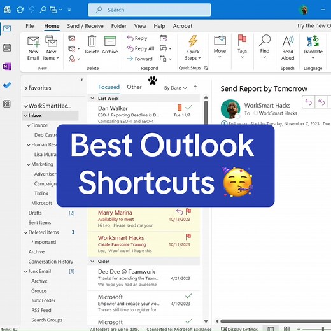Open the By Date sort dropdown
This screenshot has height=331, width=331.
[x=175, y=88]
